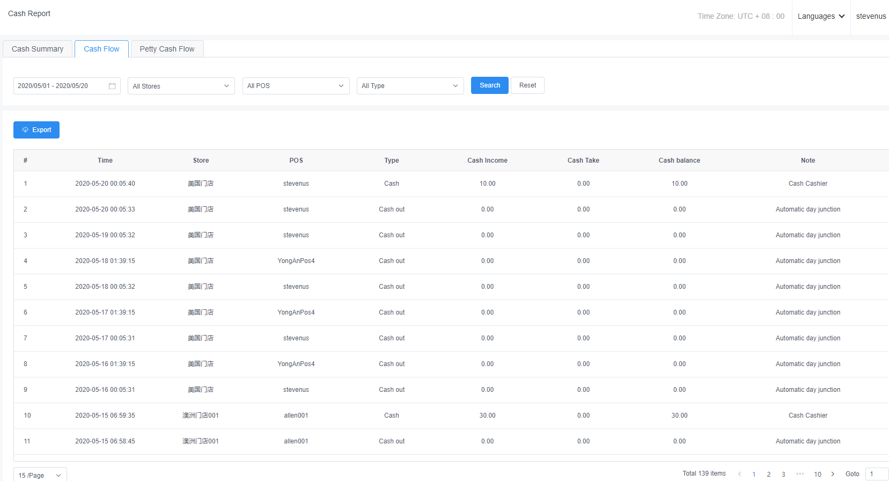Open the All Type filter dropdown
This screenshot has height=481, width=889.
pos(410,86)
